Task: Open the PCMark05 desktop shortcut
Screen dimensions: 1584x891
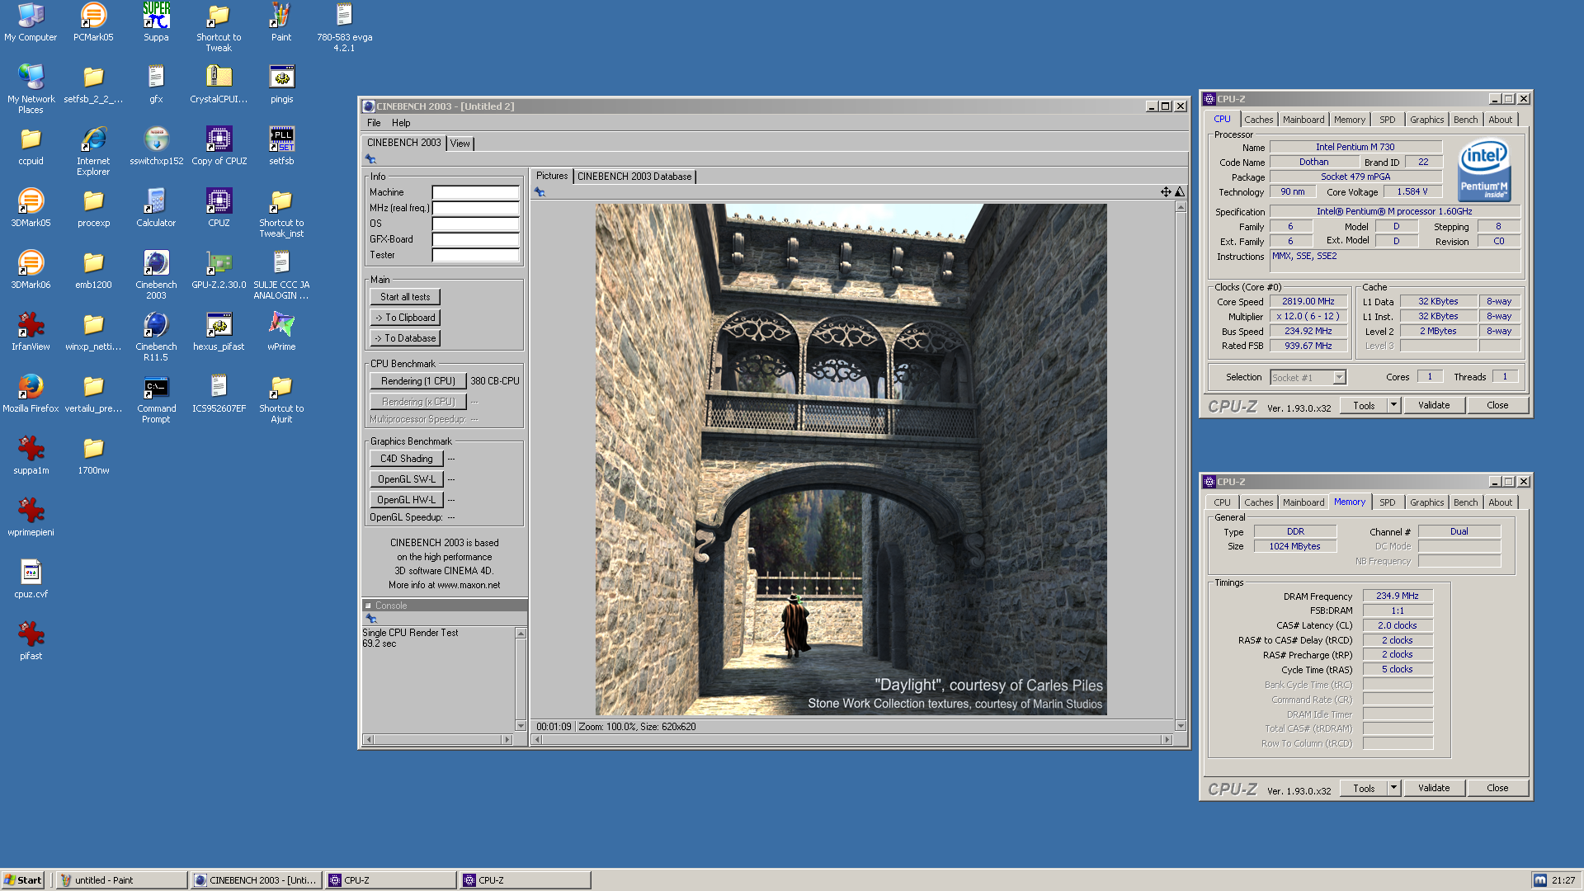Action: pyautogui.click(x=93, y=22)
